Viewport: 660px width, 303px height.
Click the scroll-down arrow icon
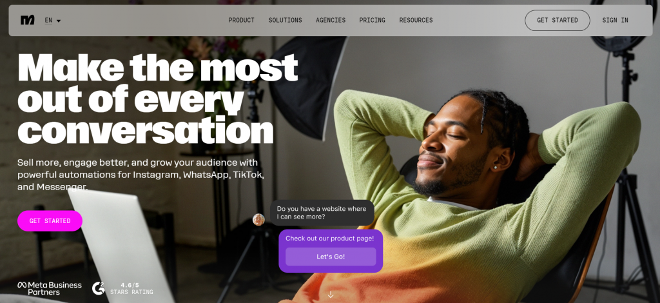pos(331,295)
